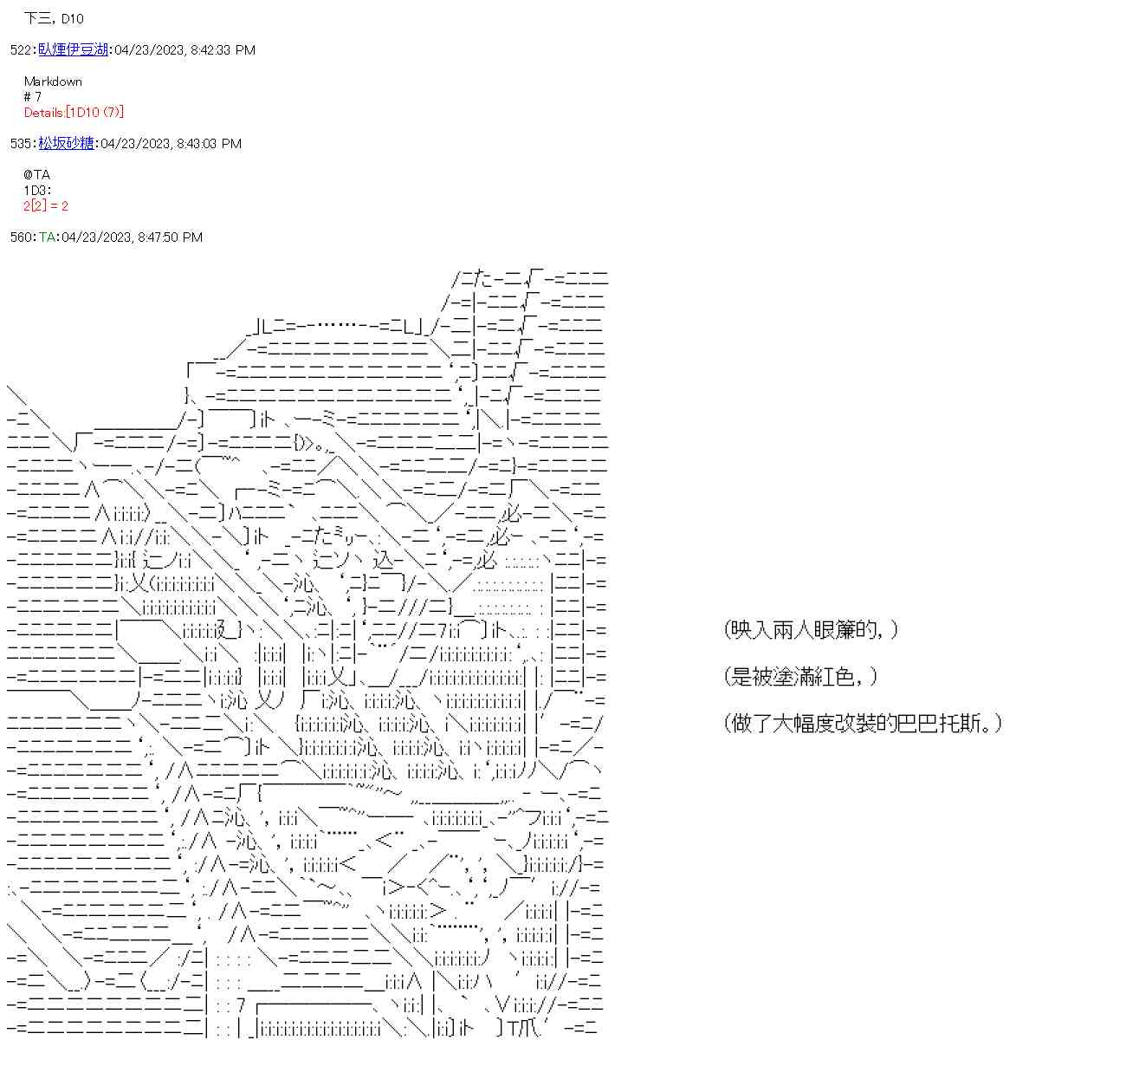Click the narration line 是被塗滿紅色
This screenshot has height=1066, width=1126.
(x=800, y=677)
